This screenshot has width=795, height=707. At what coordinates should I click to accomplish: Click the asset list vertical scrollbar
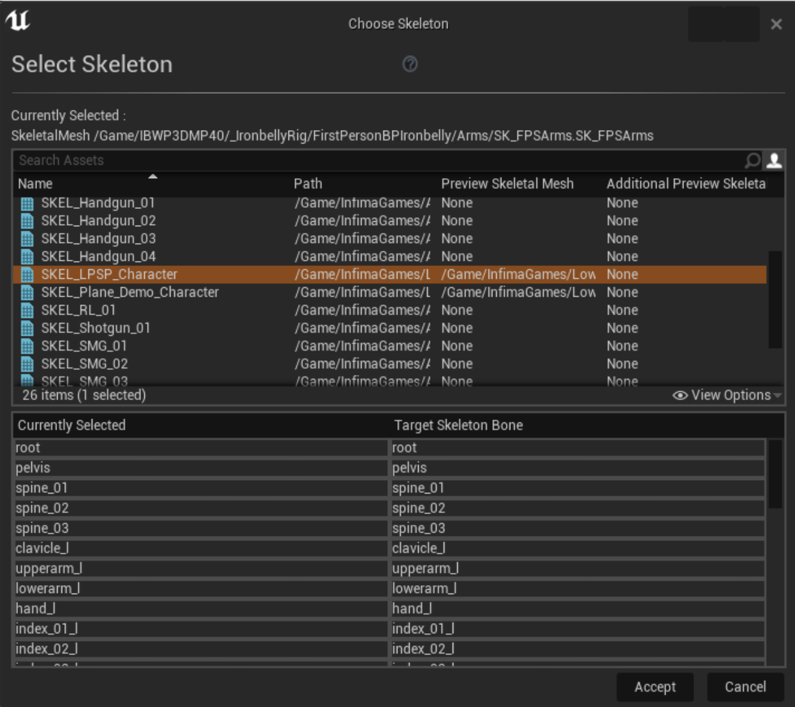(x=774, y=299)
